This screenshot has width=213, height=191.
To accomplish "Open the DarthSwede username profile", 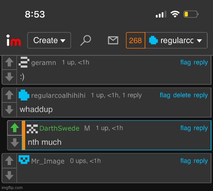I will pyautogui.click(x=60, y=128).
